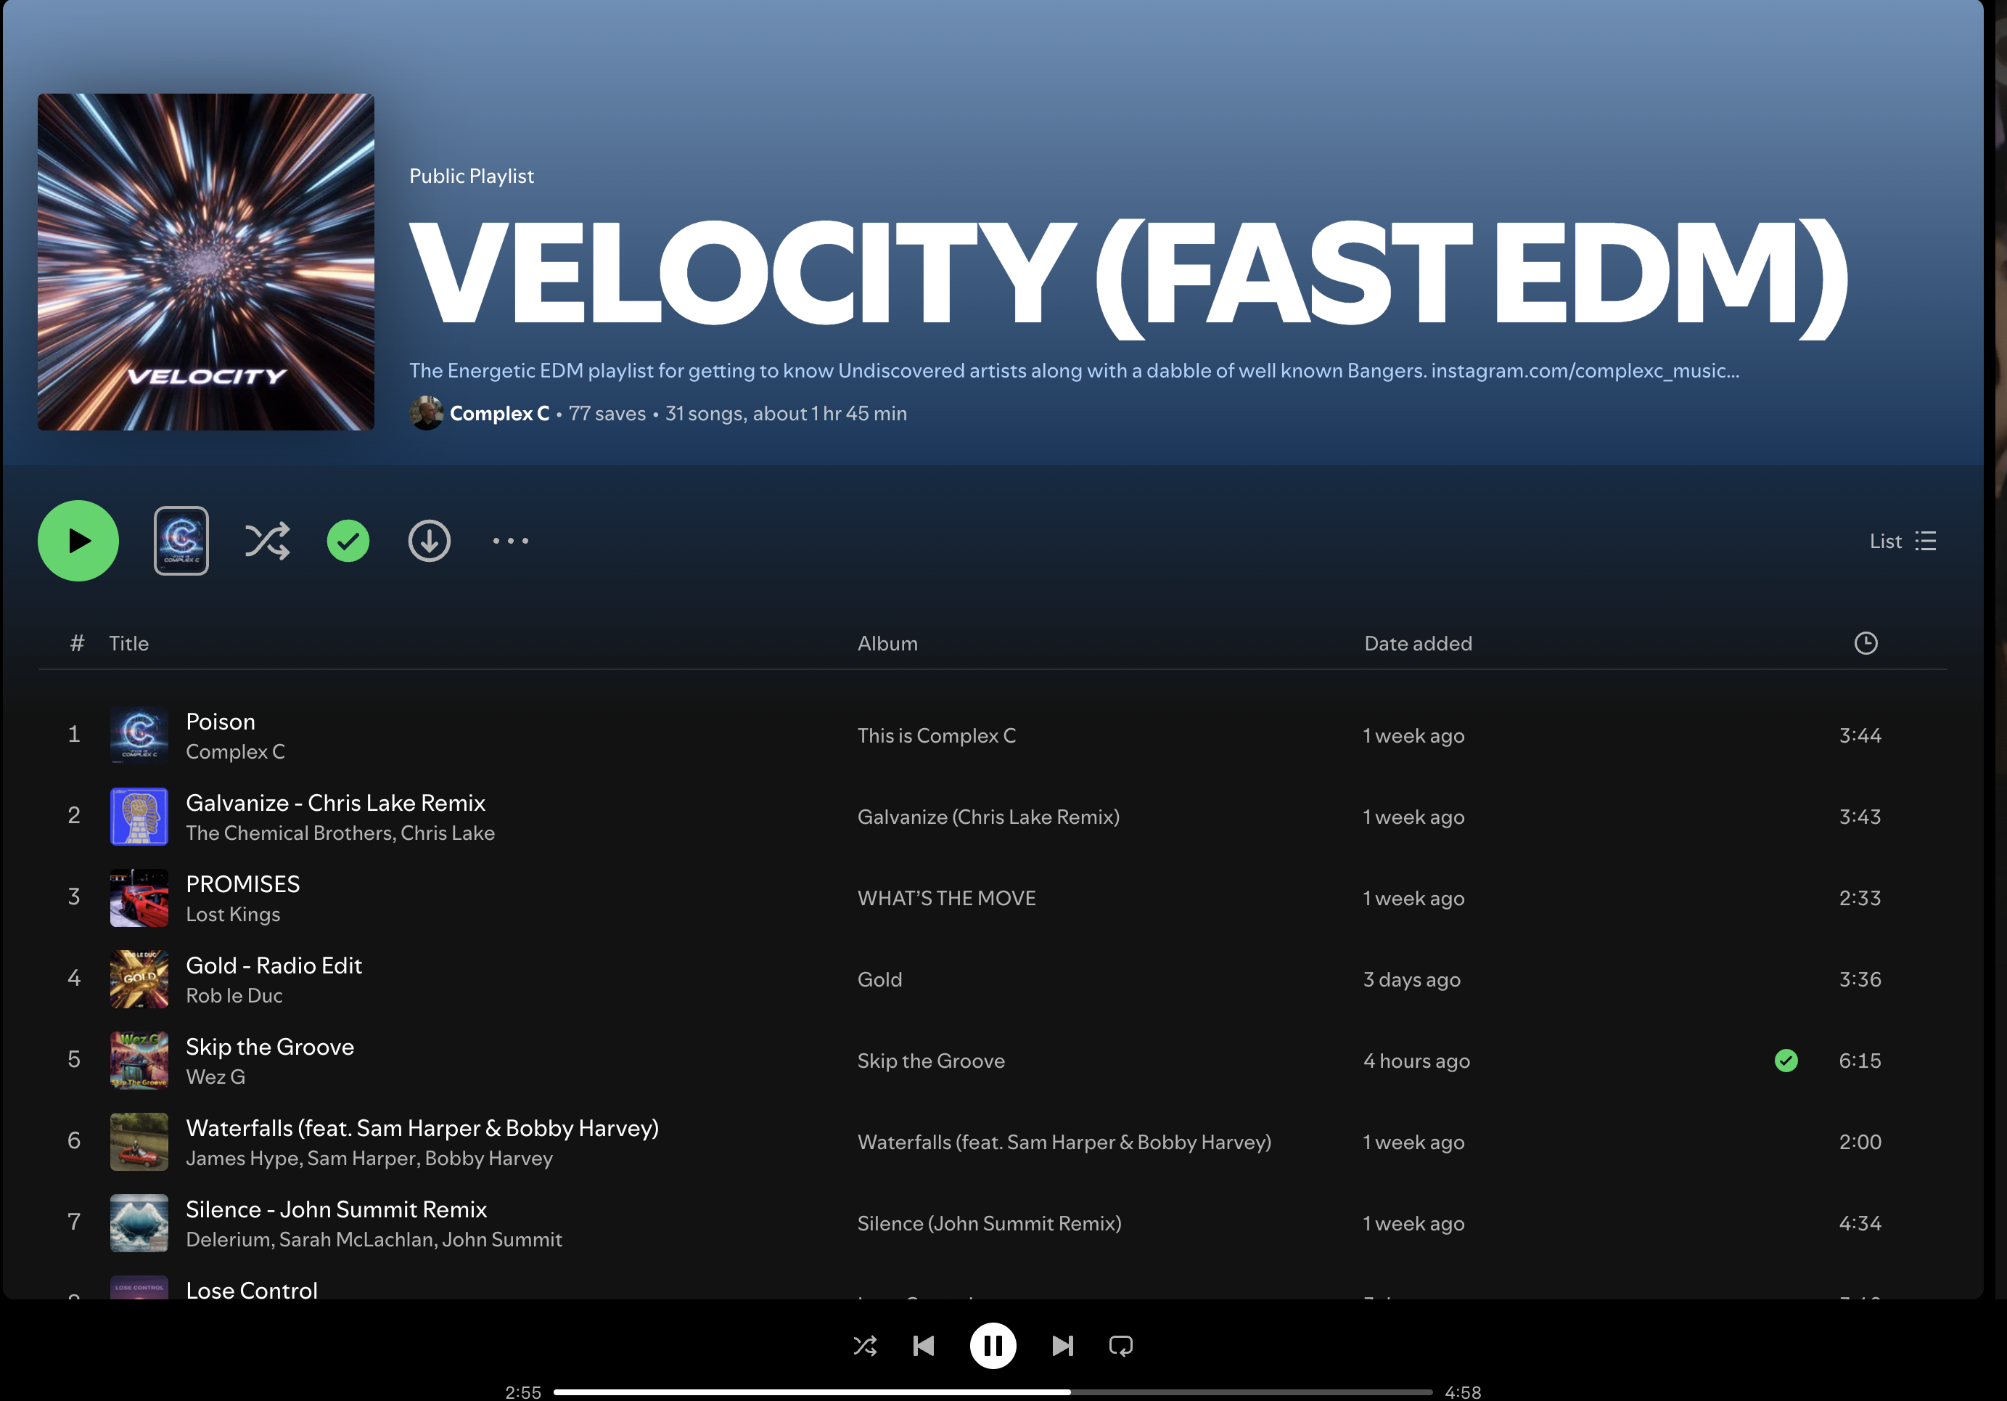Pause the current playback

tap(993, 1346)
